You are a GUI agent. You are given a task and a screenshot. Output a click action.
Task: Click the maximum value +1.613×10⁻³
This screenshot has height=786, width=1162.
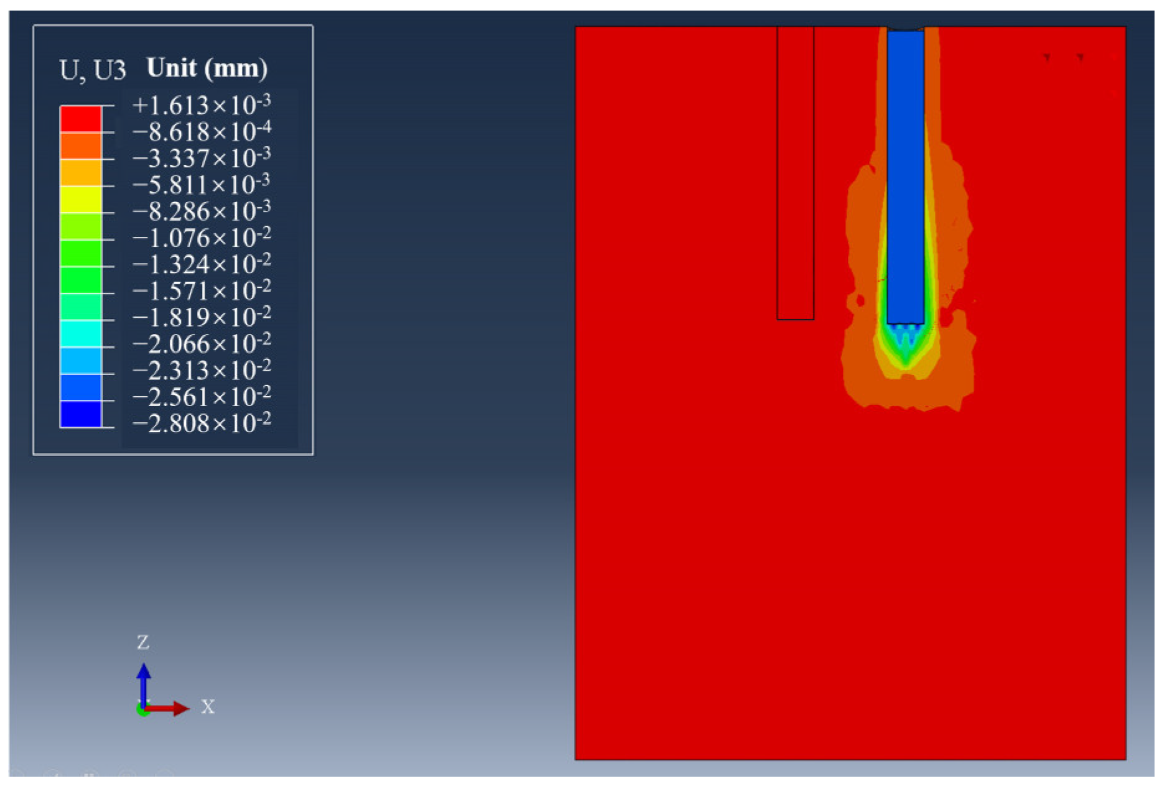tap(202, 105)
